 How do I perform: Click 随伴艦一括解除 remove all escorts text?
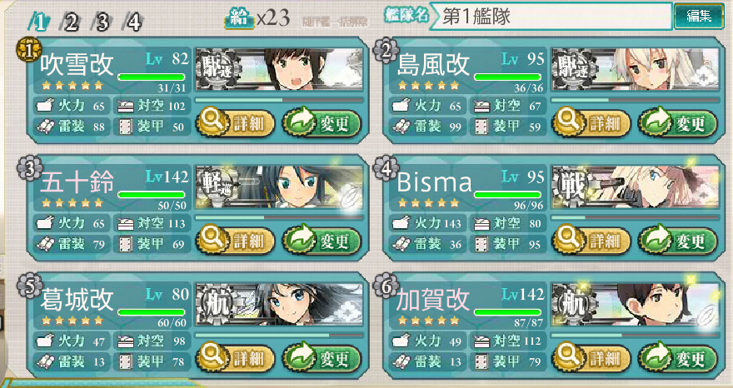[334, 22]
